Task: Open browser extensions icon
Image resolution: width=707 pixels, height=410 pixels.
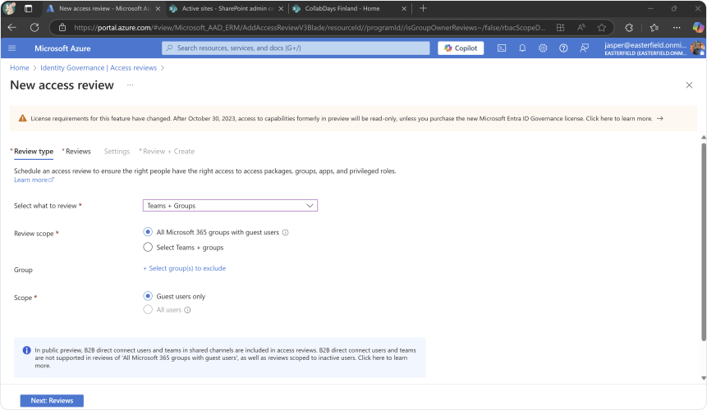Action: point(629,27)
